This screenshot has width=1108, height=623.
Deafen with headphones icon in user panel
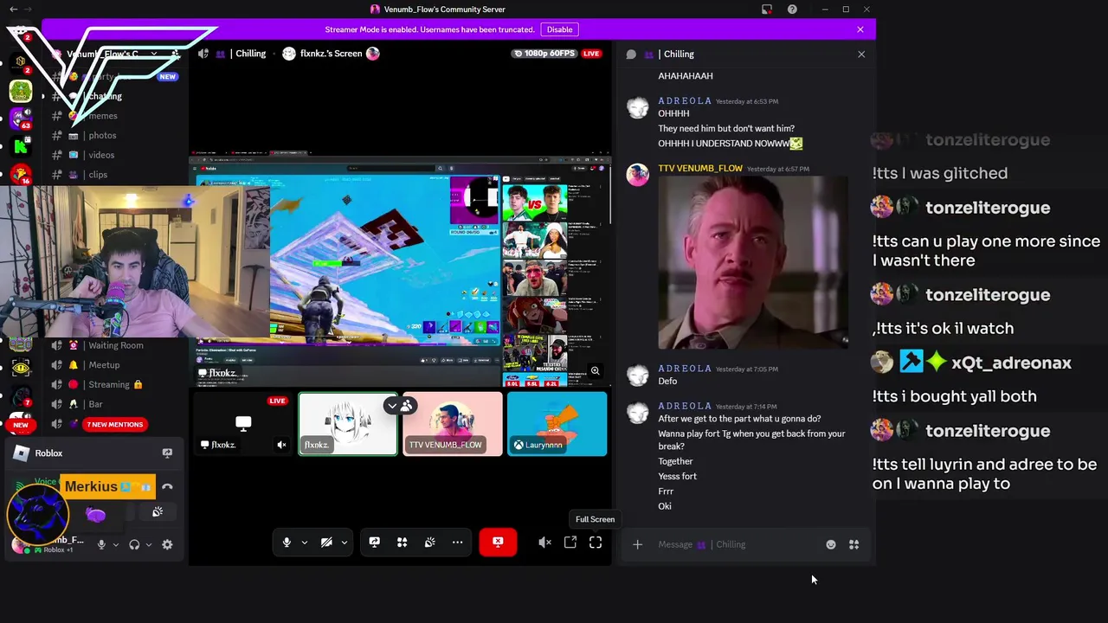(134, 544)
